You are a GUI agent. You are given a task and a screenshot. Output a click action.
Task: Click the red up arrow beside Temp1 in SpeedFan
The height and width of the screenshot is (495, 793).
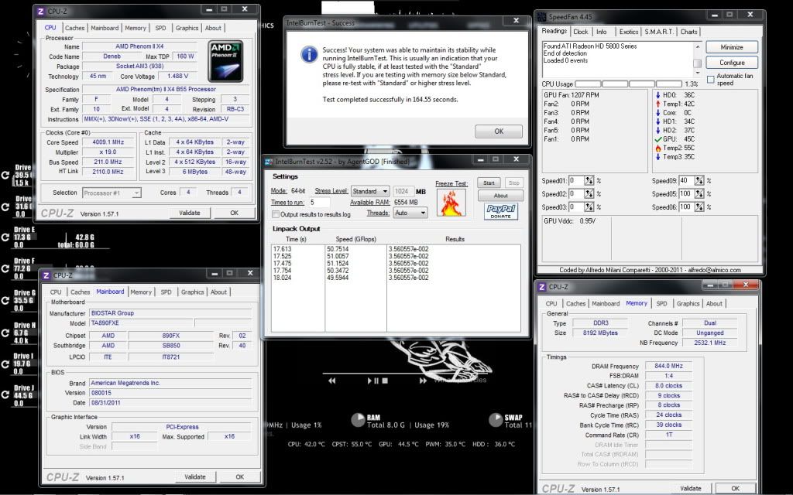pos(658,104)
